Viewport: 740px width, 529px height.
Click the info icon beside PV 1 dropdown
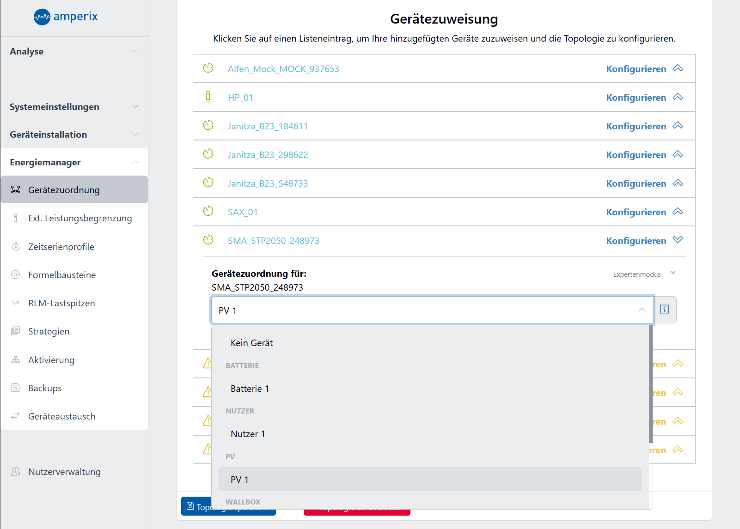pyautogui.click(x=665, y=310)
